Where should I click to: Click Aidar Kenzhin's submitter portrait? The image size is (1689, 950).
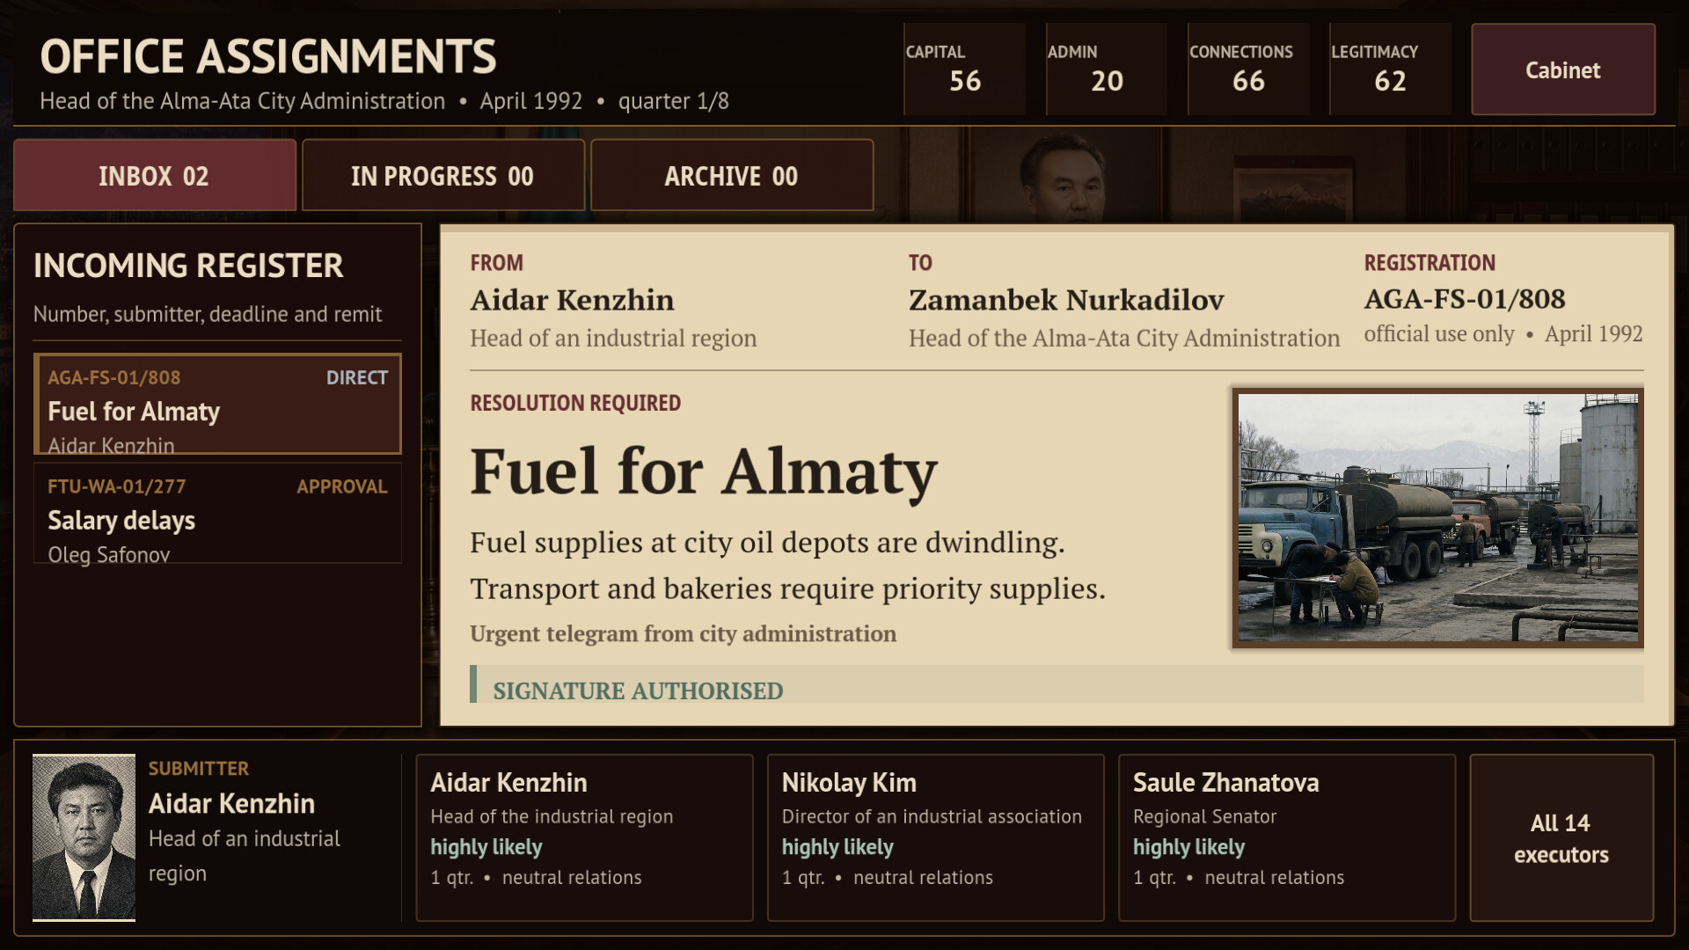point(84,837)
